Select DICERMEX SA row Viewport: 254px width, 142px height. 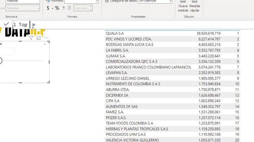(172, 95)
